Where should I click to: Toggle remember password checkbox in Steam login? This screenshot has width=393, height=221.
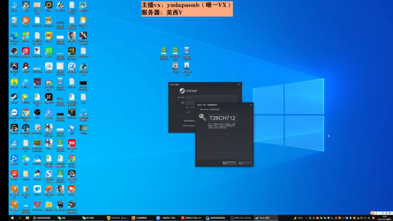187,107
